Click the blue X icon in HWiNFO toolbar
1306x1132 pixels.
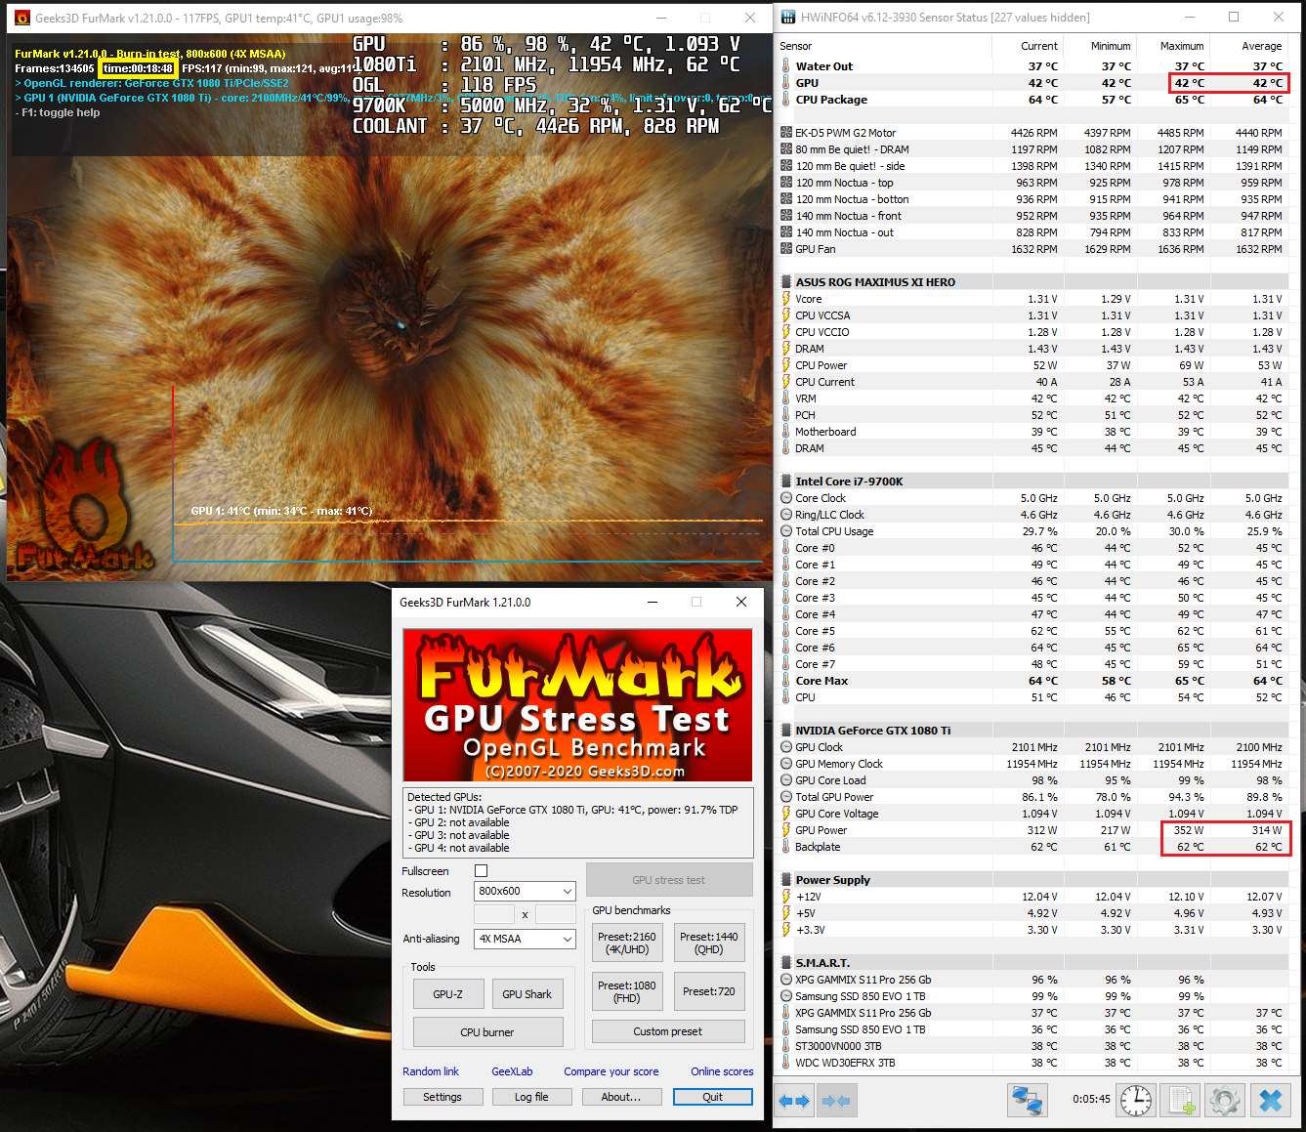pyautogui.click(x=1271, y=1100)
